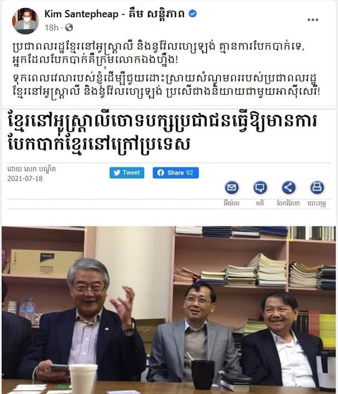Click the article author byline
Screen dimensions: 338x394
pyautogui.click(x=32, y=169)
